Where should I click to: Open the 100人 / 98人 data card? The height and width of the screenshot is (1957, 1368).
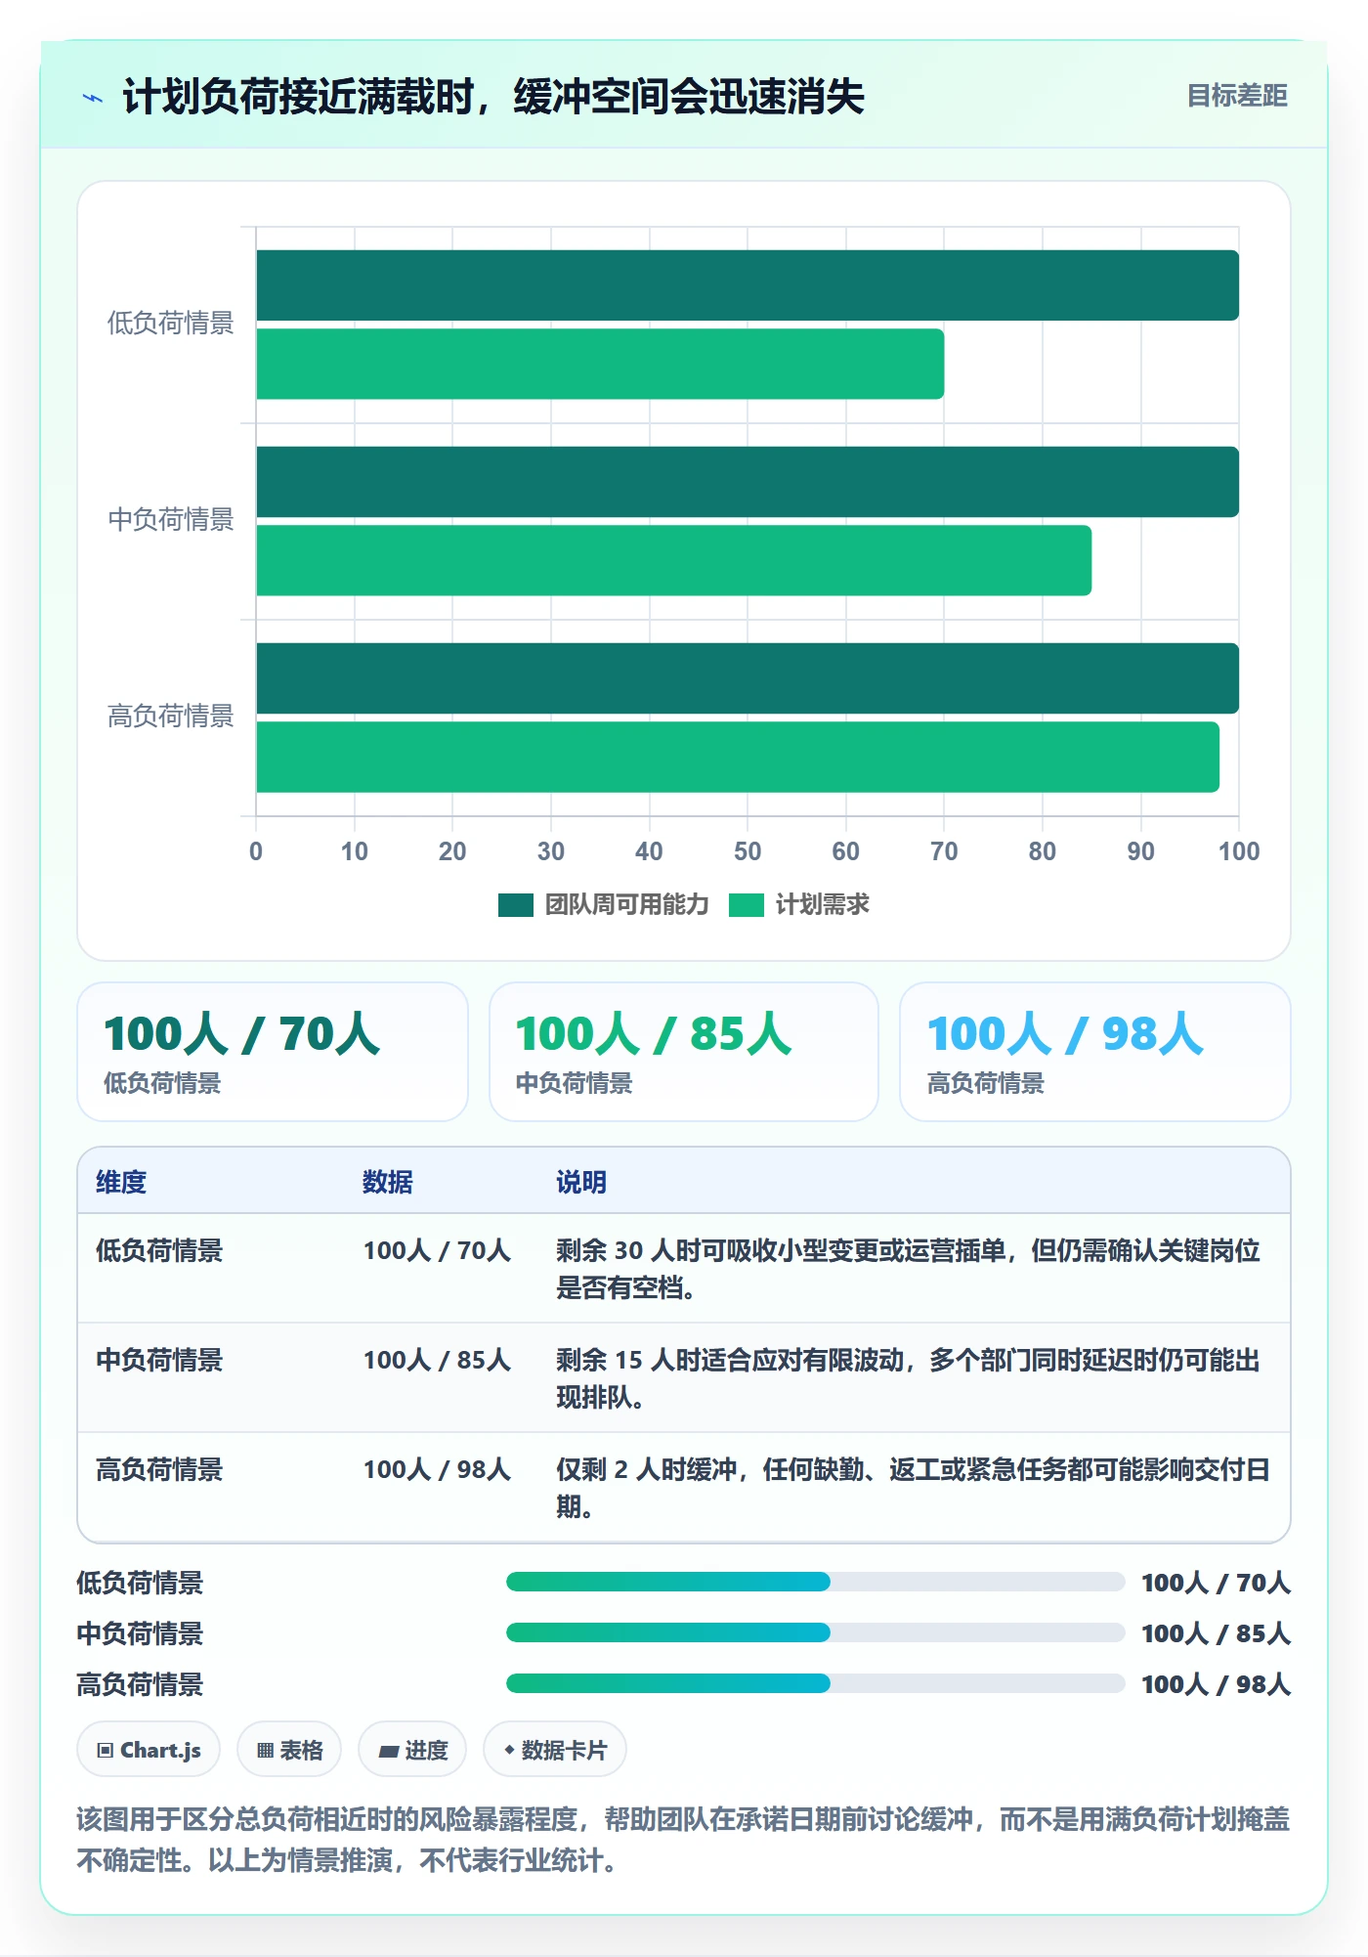click(1095, 1052)
